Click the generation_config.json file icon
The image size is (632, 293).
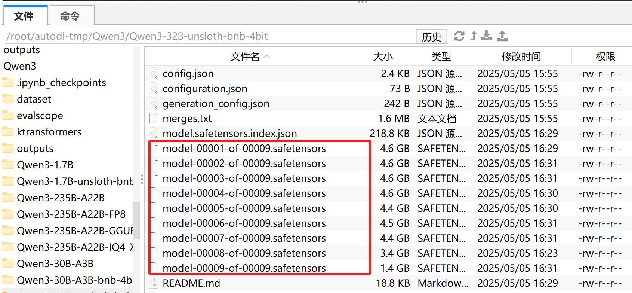tap(154, 103)
